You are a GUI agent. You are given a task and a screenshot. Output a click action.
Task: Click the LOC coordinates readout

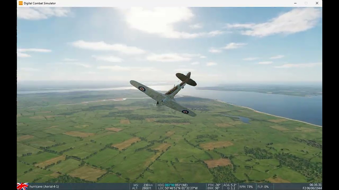click(178, 188)
